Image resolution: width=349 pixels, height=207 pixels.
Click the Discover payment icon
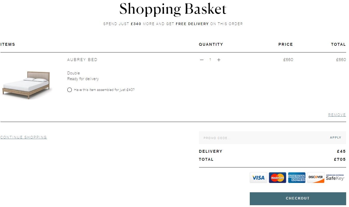tap(316, 178)
